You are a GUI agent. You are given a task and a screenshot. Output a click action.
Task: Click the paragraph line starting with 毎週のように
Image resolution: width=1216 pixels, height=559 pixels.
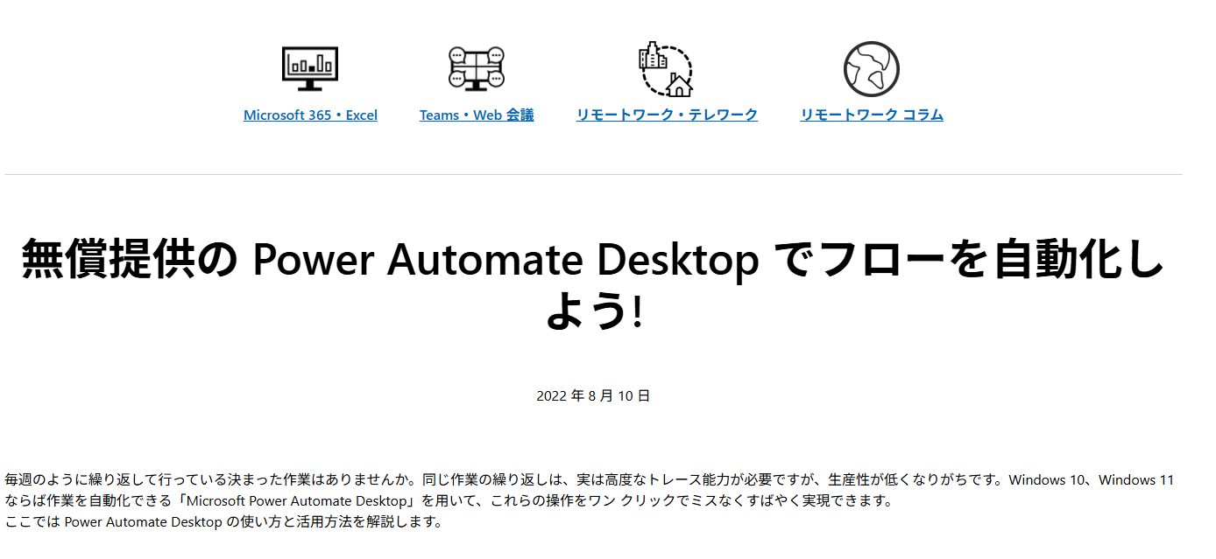pos(589,479)
